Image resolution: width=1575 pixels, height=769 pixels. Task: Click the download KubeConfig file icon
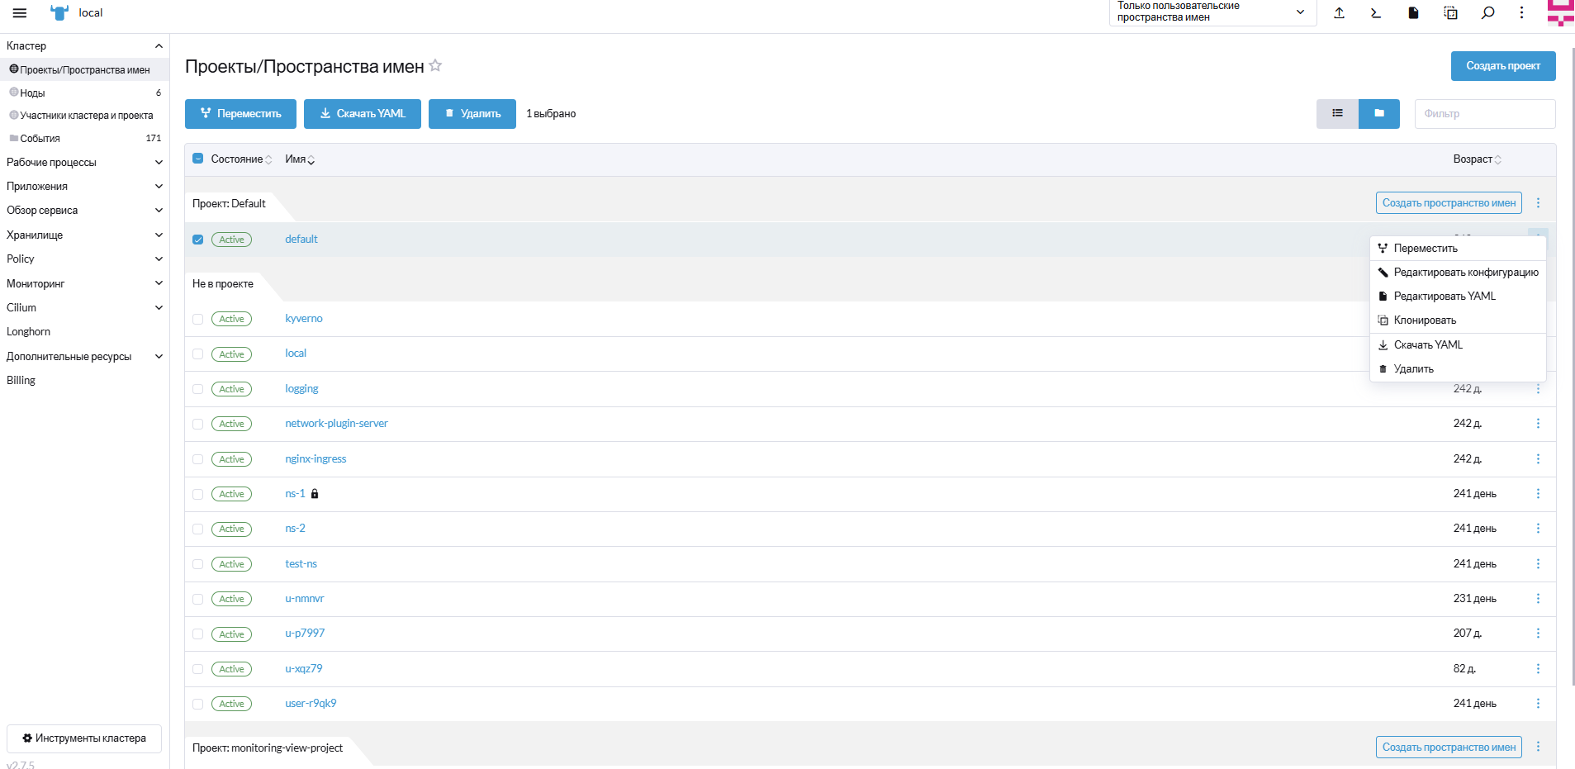click(1413, 13)
